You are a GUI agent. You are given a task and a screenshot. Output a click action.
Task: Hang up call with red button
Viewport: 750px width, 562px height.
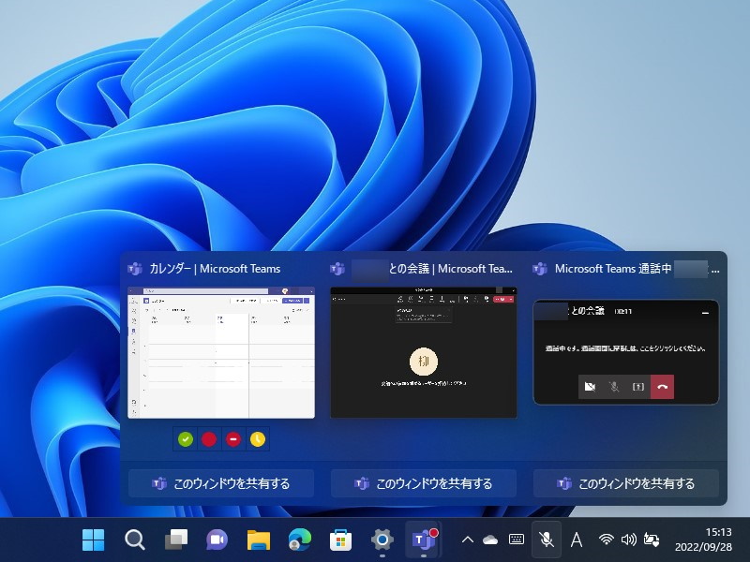click(x=663, y=387)
